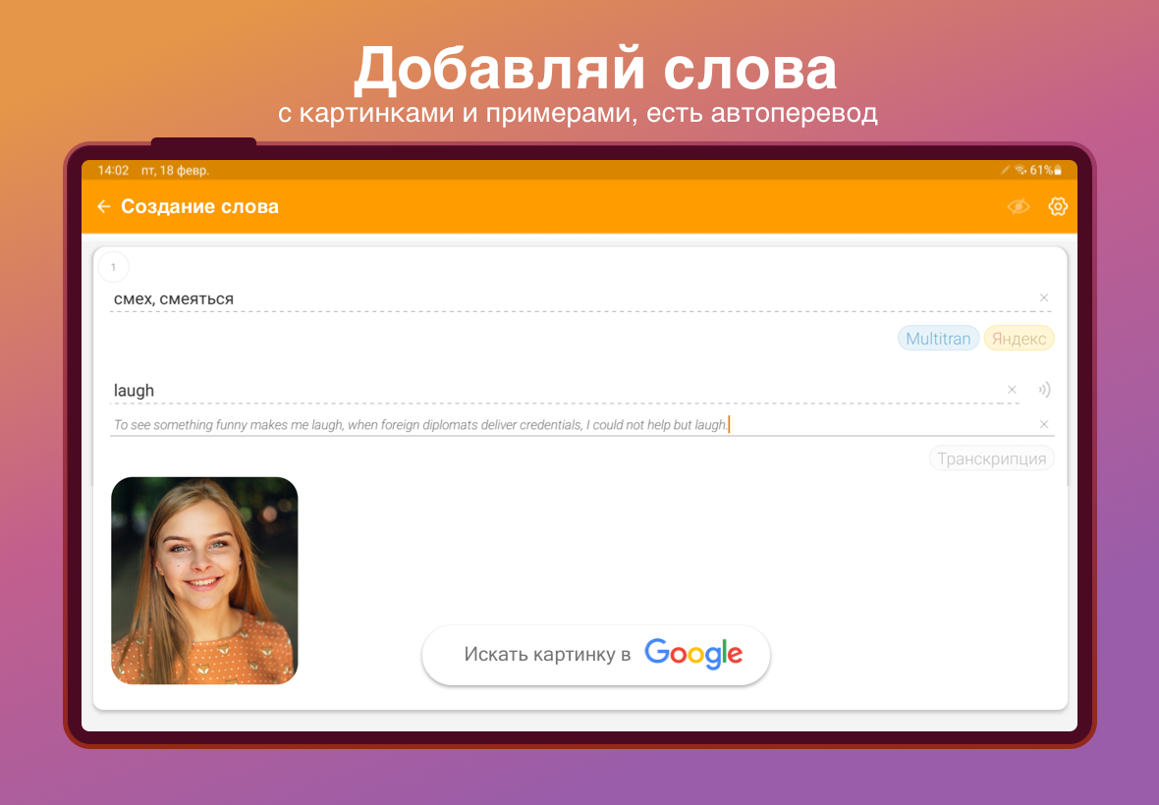Go back with the arrow icon
Image resolution: width=1159 pixels, height=805 pixels.
click(x=103, y=207)
